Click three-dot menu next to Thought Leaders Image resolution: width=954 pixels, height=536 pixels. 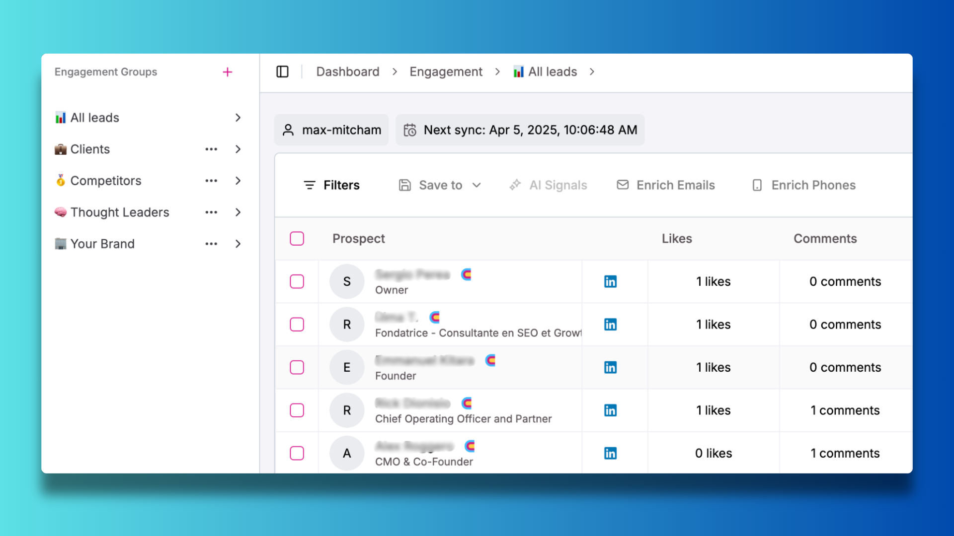click(x=211, y=212)
